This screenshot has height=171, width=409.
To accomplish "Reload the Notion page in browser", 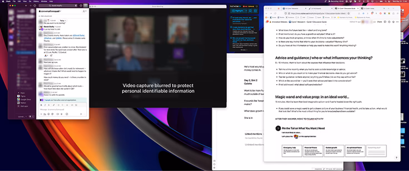I will pos(275,13).
